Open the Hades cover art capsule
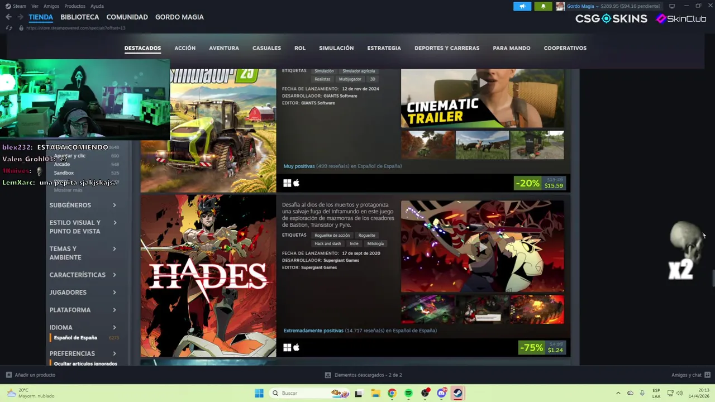 [208, 276]
